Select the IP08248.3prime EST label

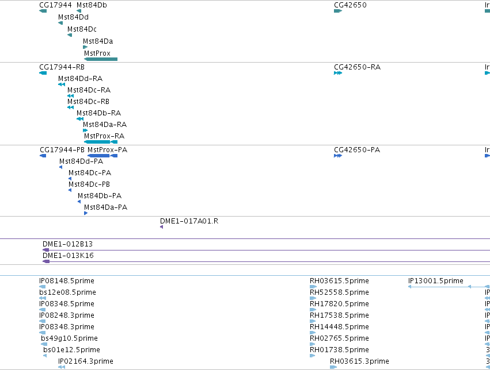point(67,315)
